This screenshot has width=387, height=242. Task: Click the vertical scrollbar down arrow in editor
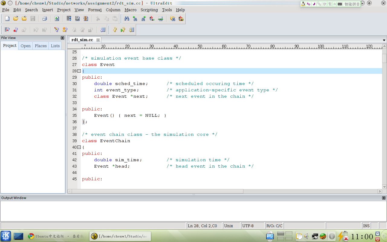tap(384, 187)
